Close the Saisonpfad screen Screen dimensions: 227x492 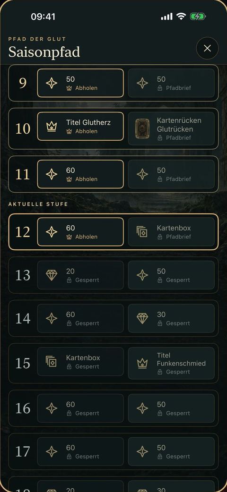pos(207,48)
